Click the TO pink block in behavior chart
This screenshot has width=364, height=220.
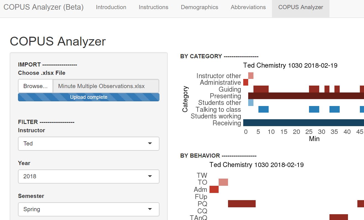tap(223, 182)
